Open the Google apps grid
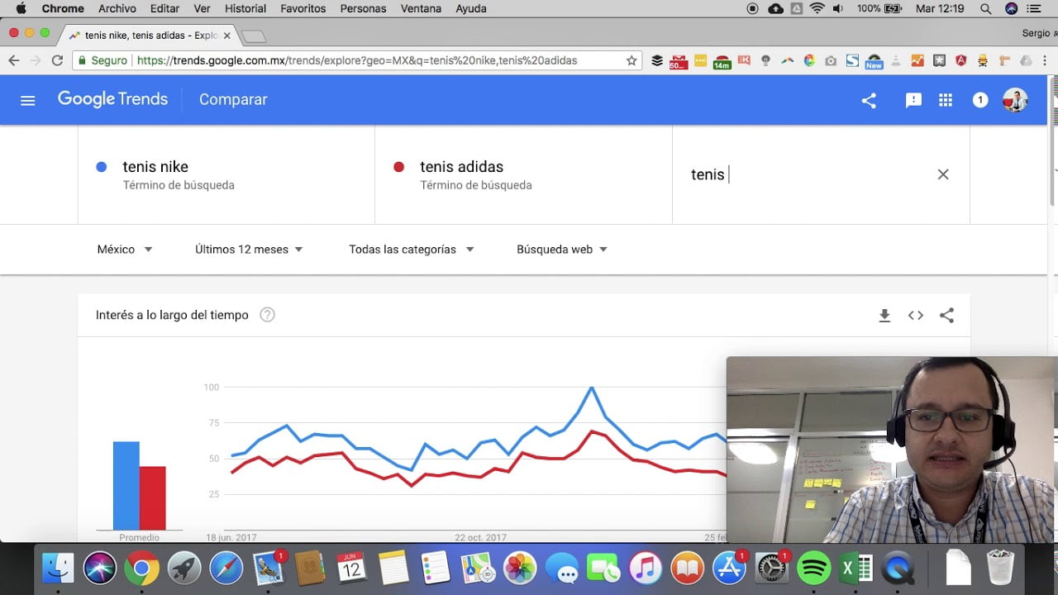 [946, 100]
